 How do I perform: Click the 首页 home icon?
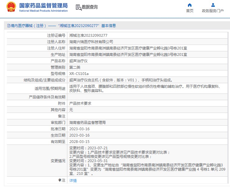[190, 5]
